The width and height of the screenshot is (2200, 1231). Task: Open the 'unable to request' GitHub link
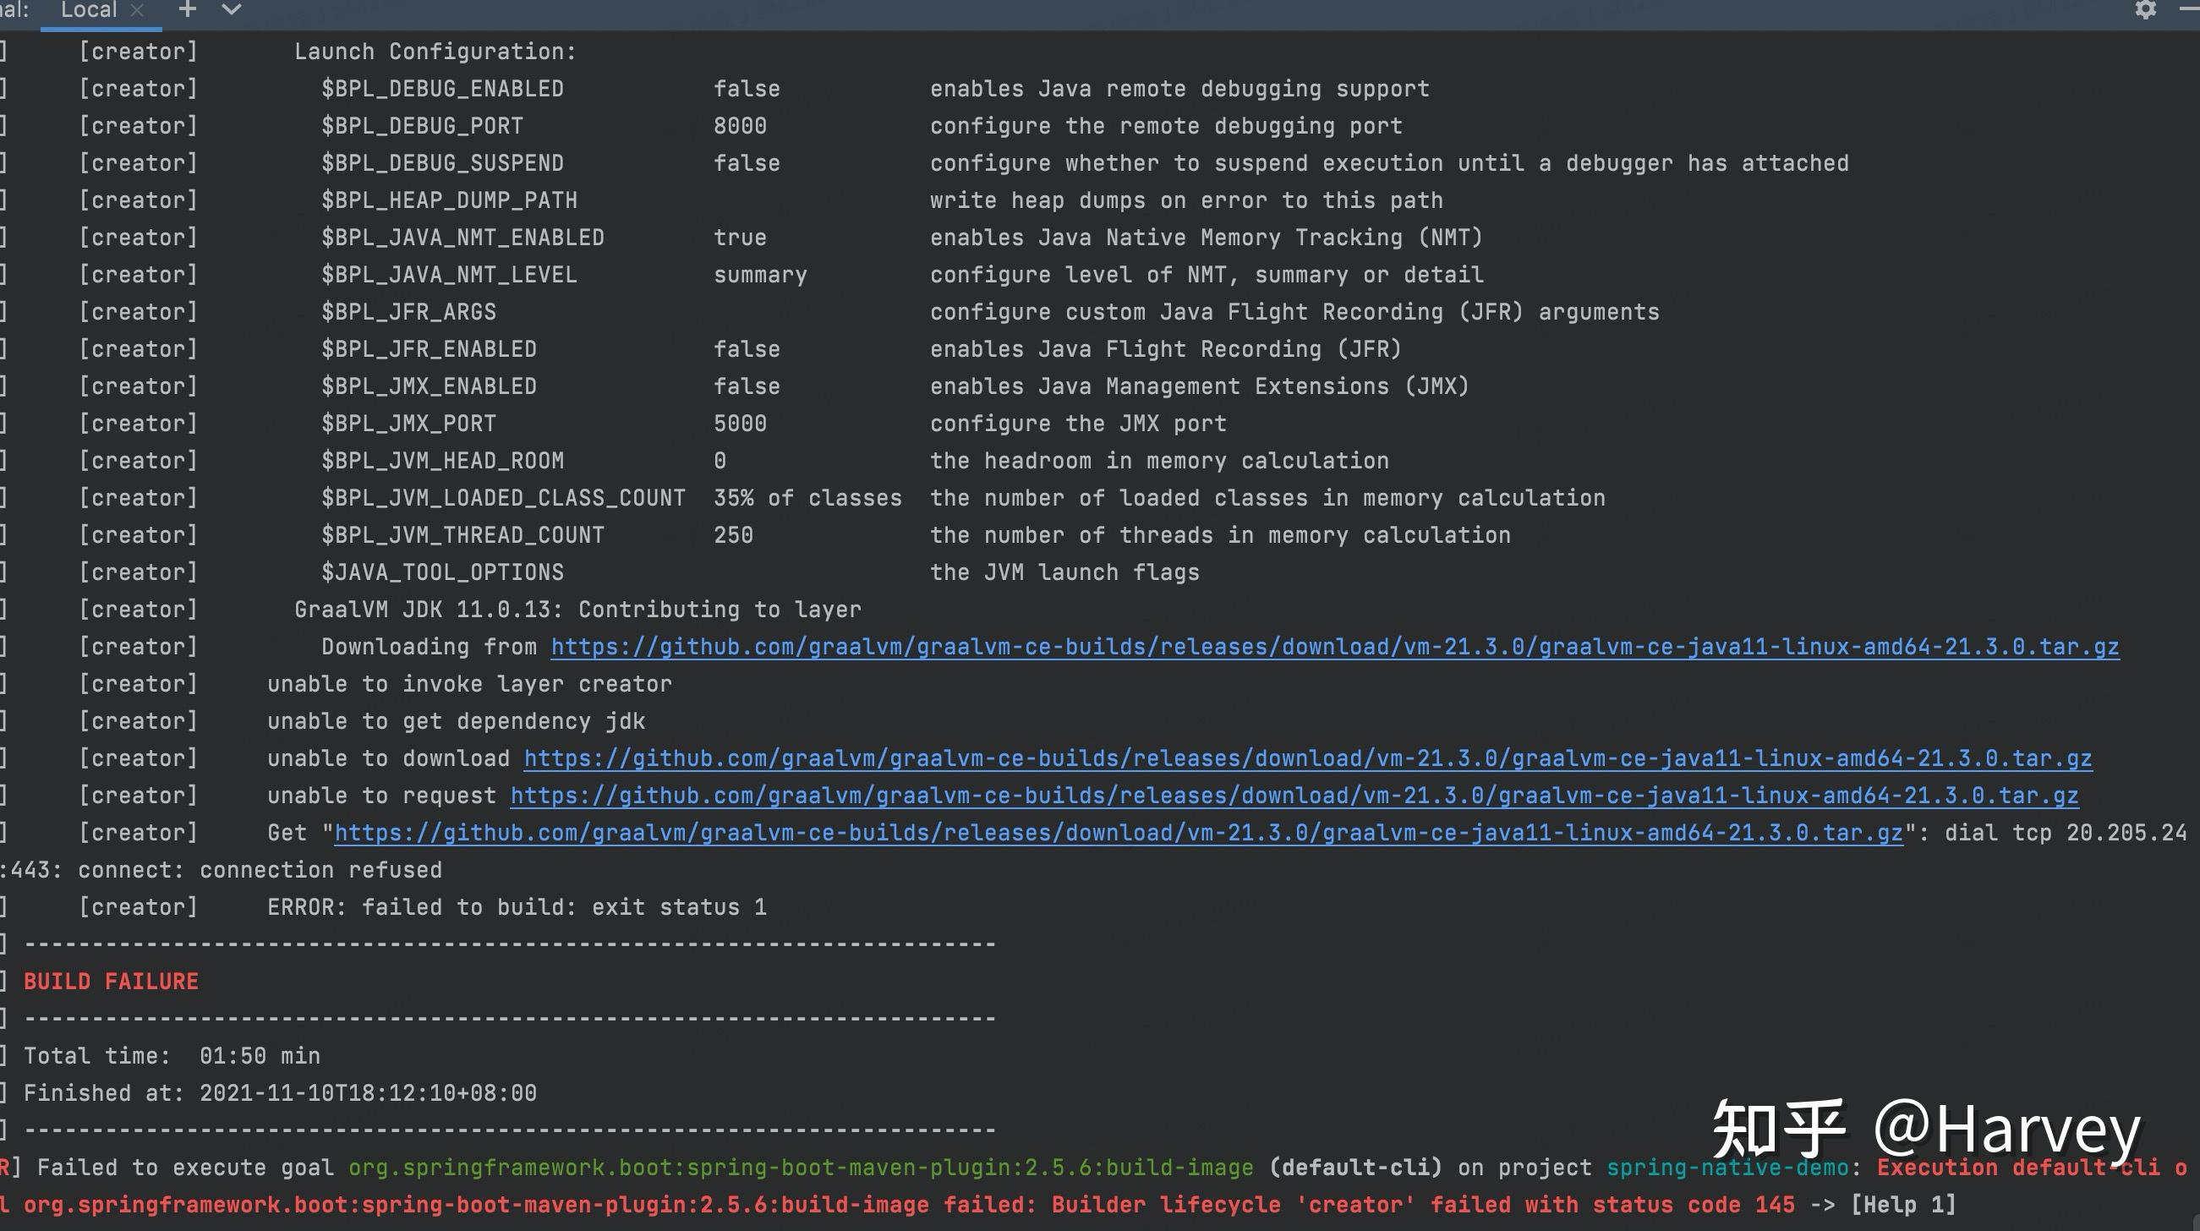1293,796
